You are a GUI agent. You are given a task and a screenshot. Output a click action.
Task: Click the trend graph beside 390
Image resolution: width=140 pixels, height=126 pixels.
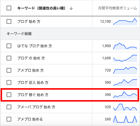[x=125, y=95]
